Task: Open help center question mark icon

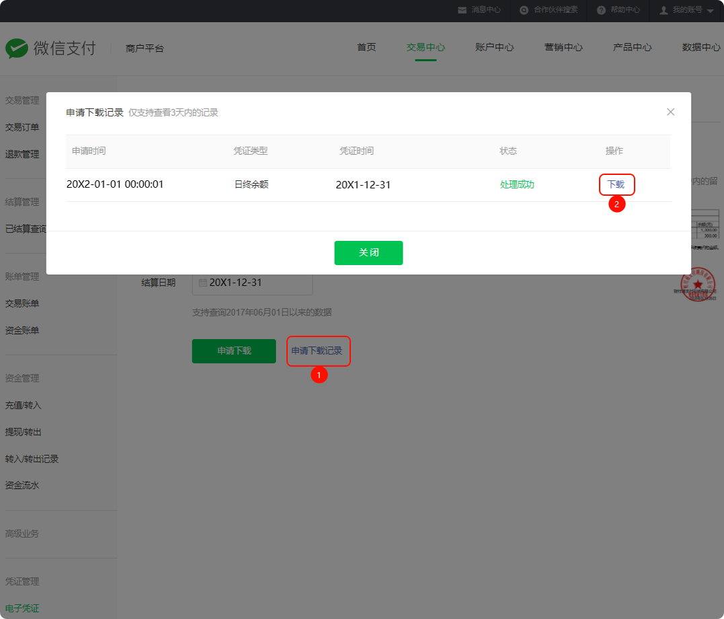Action: 601,10
